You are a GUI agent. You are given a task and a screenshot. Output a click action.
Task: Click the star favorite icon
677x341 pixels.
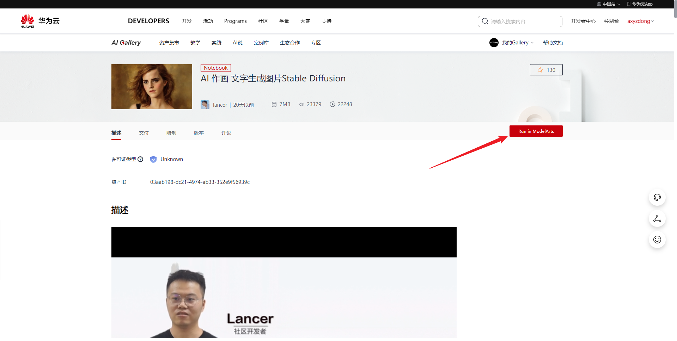click(x=540, y=70)
